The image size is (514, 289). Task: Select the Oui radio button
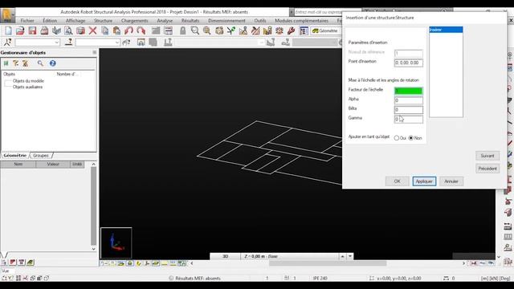point(396,138)
